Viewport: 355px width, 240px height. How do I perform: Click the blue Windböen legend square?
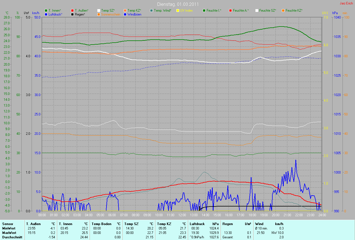click(125, 14)
